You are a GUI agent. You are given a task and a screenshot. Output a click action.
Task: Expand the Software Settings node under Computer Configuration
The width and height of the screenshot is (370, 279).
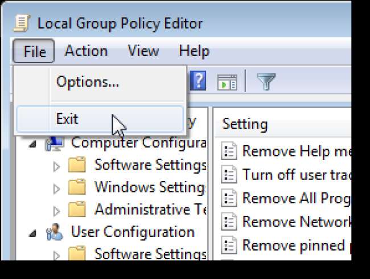coord(56,166)
